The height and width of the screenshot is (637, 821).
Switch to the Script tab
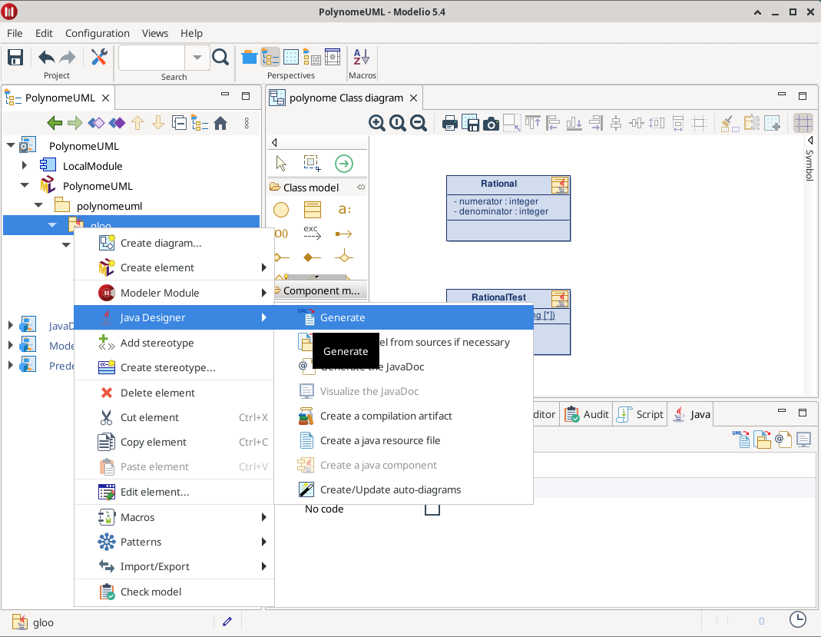pos(641,414)
